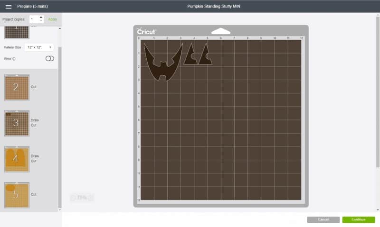The width and height of the screenshot is (380, 227).
Task: Select the mat 2 Cut thumbnail
Action: tap(17, 88)
